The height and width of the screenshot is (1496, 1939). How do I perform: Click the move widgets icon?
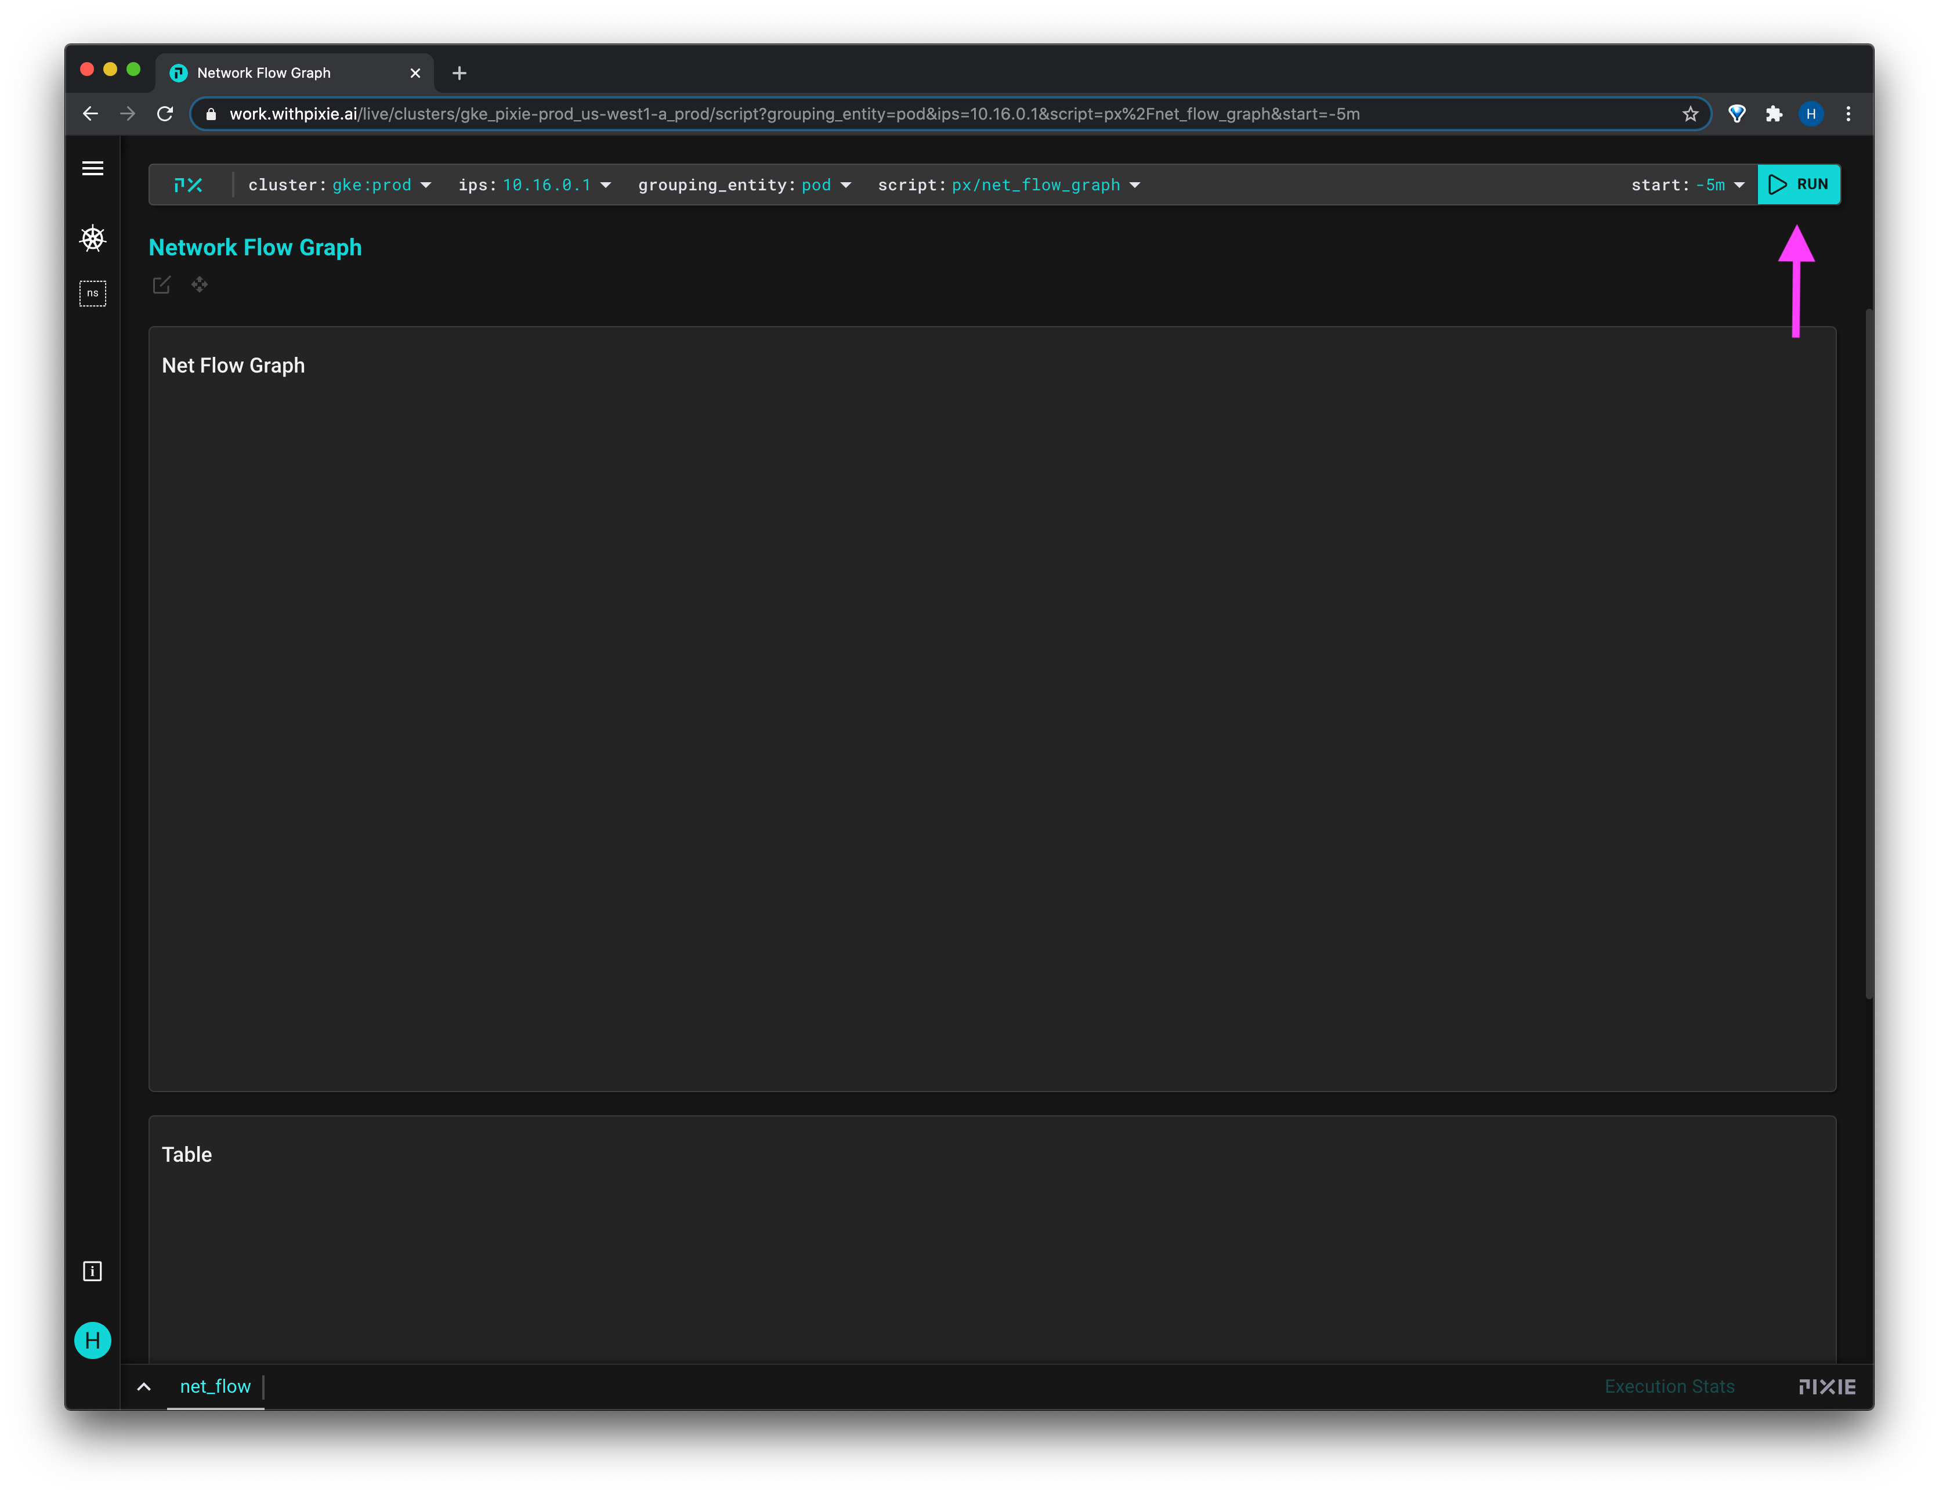tap(200, 284)
